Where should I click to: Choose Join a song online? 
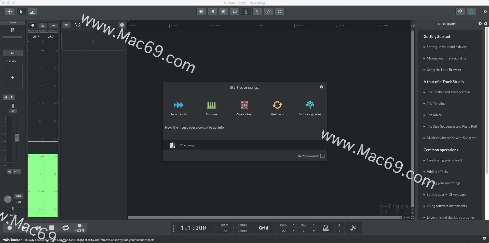[x=310, y=108]
